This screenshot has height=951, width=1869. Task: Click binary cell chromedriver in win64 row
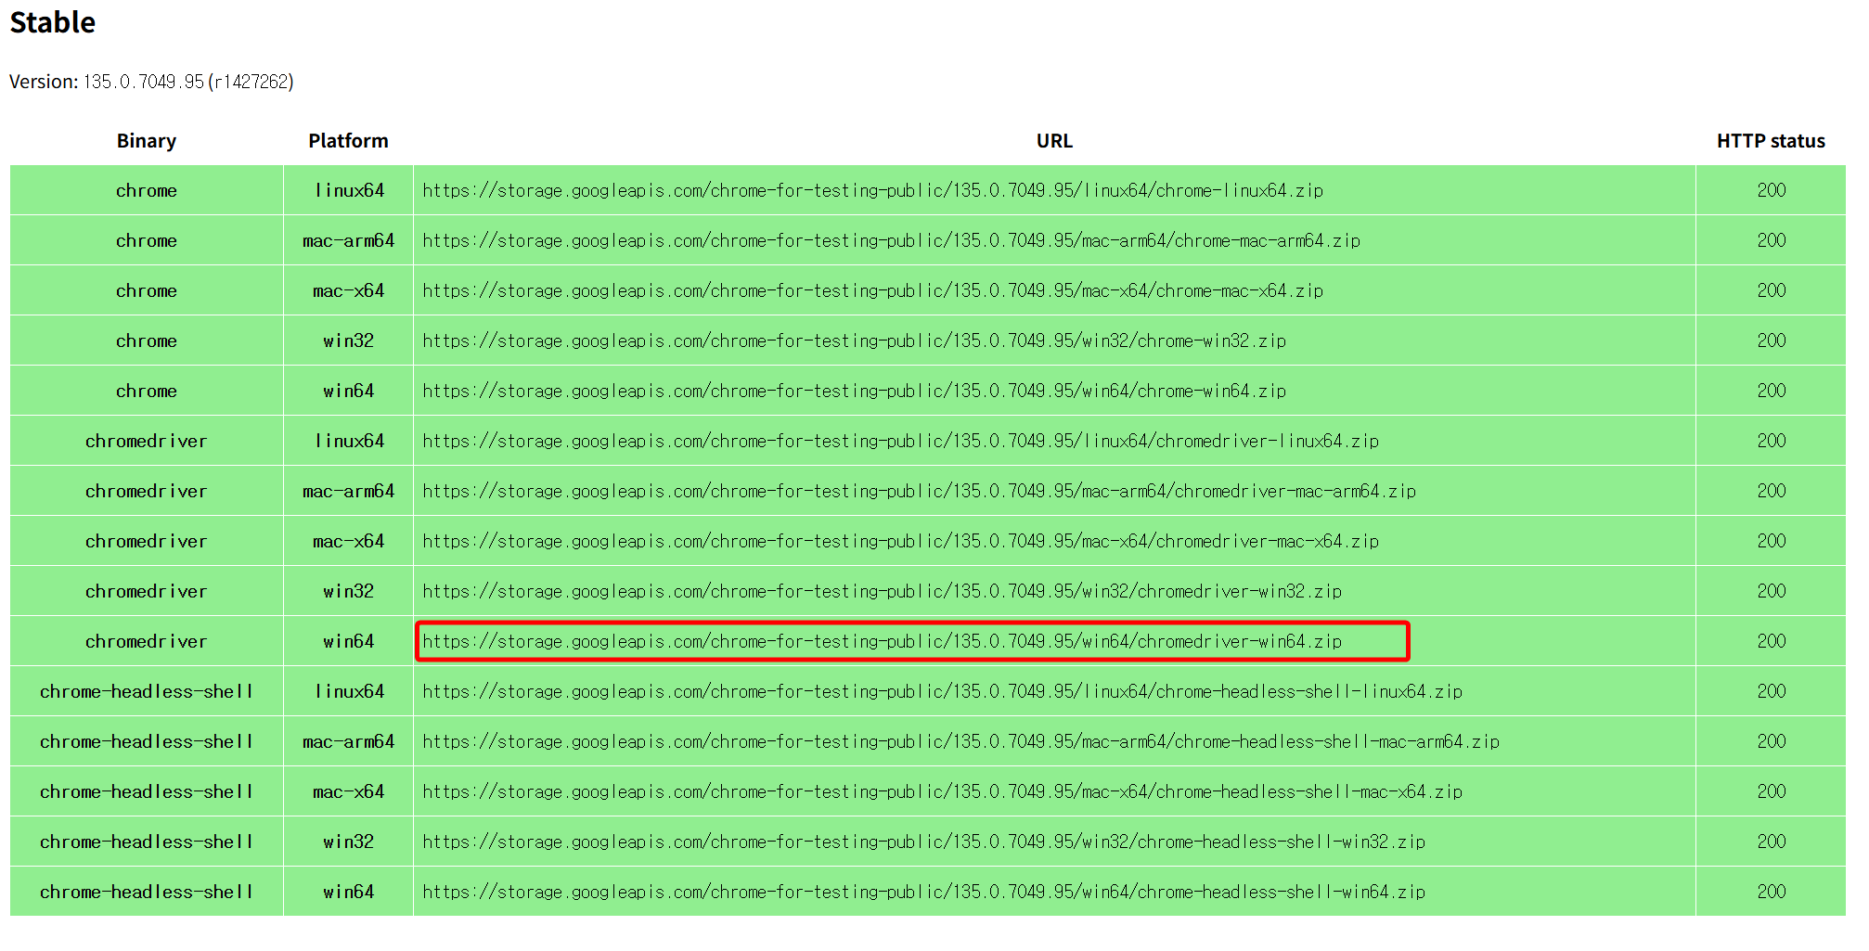(147, 641)
